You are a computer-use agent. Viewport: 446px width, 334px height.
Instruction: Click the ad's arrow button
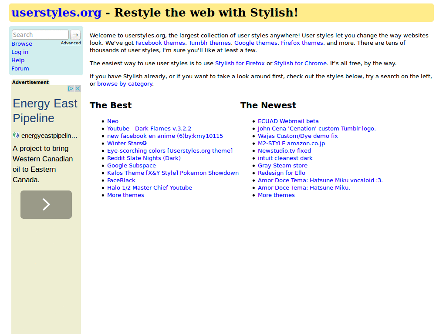46,204
